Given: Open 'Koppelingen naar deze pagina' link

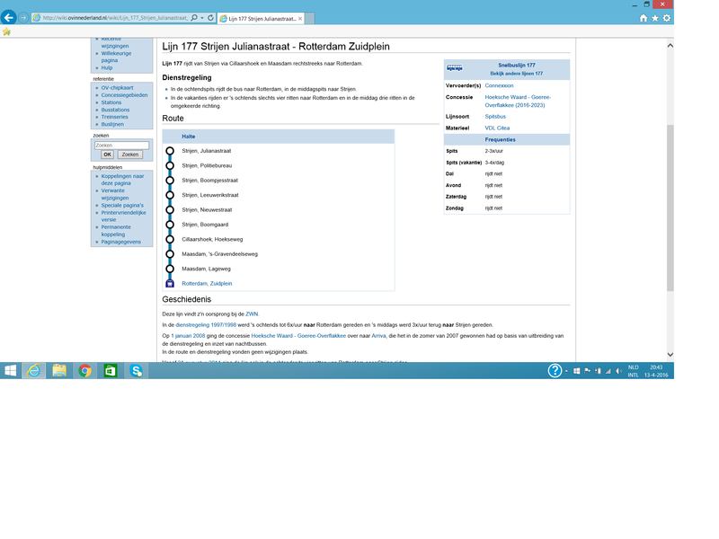Looking at the screenshot, I should pos(122,180).
